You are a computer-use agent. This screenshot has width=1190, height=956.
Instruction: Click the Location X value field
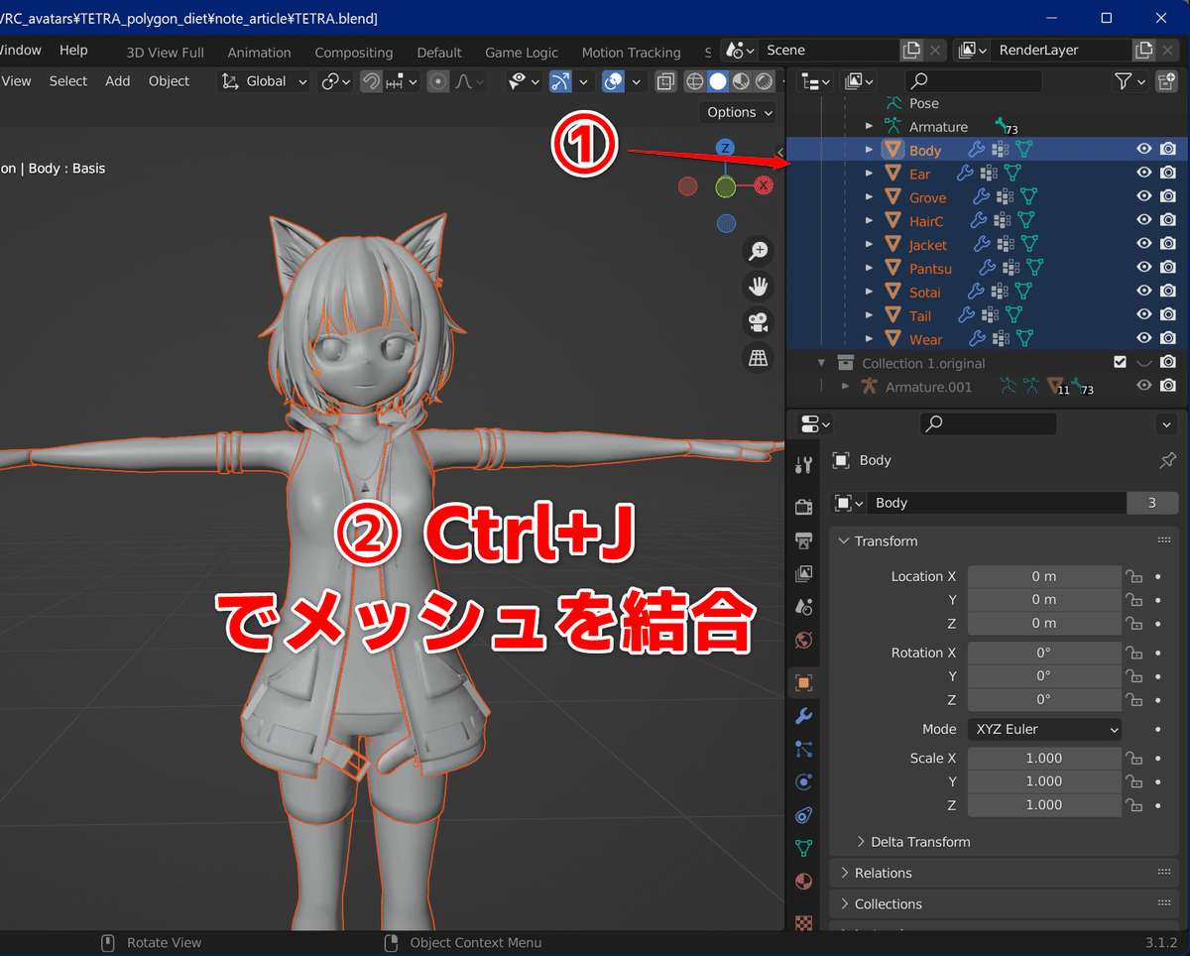(x=1044, y=576)
